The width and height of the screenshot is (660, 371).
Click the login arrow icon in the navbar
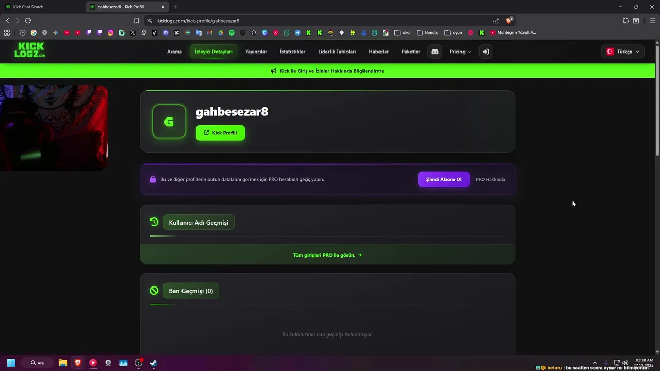(486, 52)
